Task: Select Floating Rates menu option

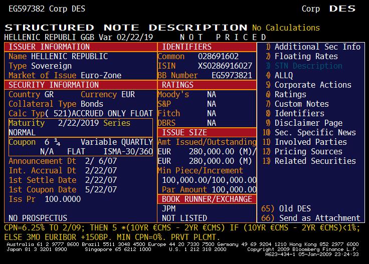Action: 302,57
